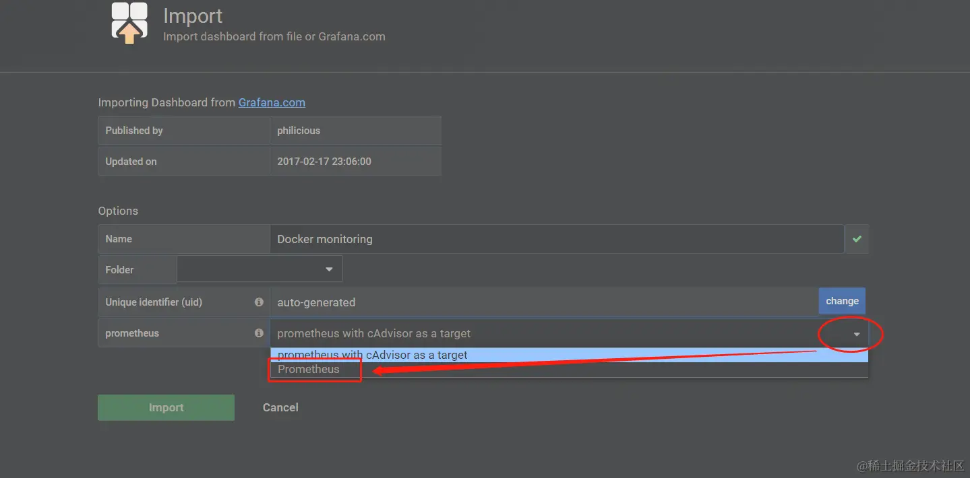Click the Cancel button
Screen dimensions: 970x478
[280, 407]
